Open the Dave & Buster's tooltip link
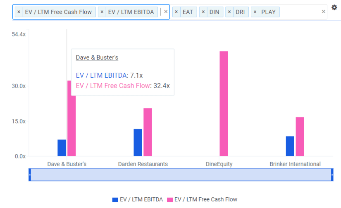 (x=97, y=57)
